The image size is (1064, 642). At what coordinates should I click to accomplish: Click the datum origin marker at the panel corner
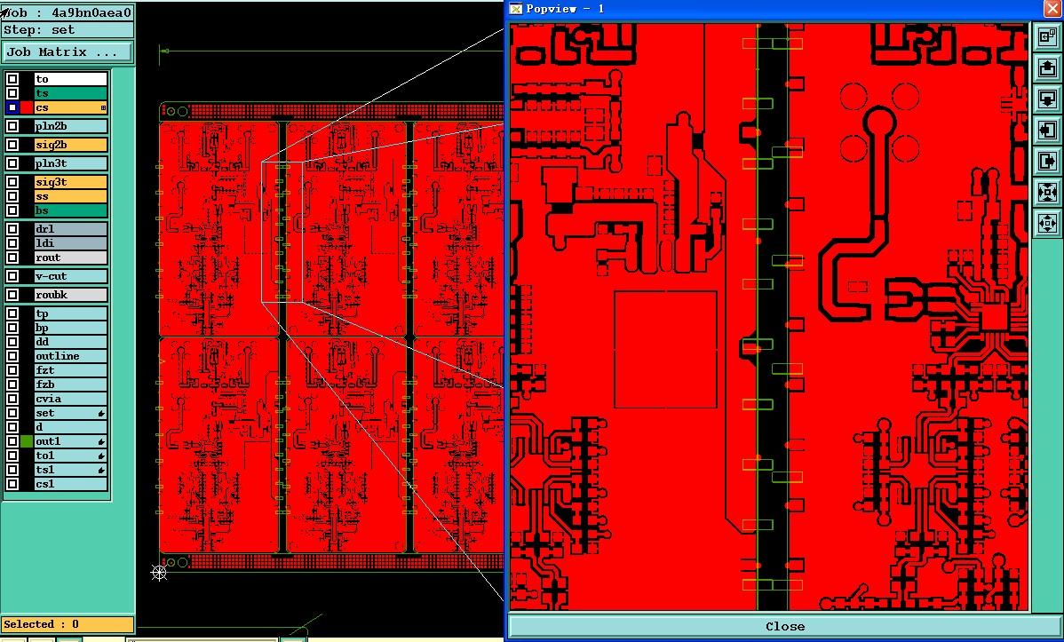coord(159,573)
